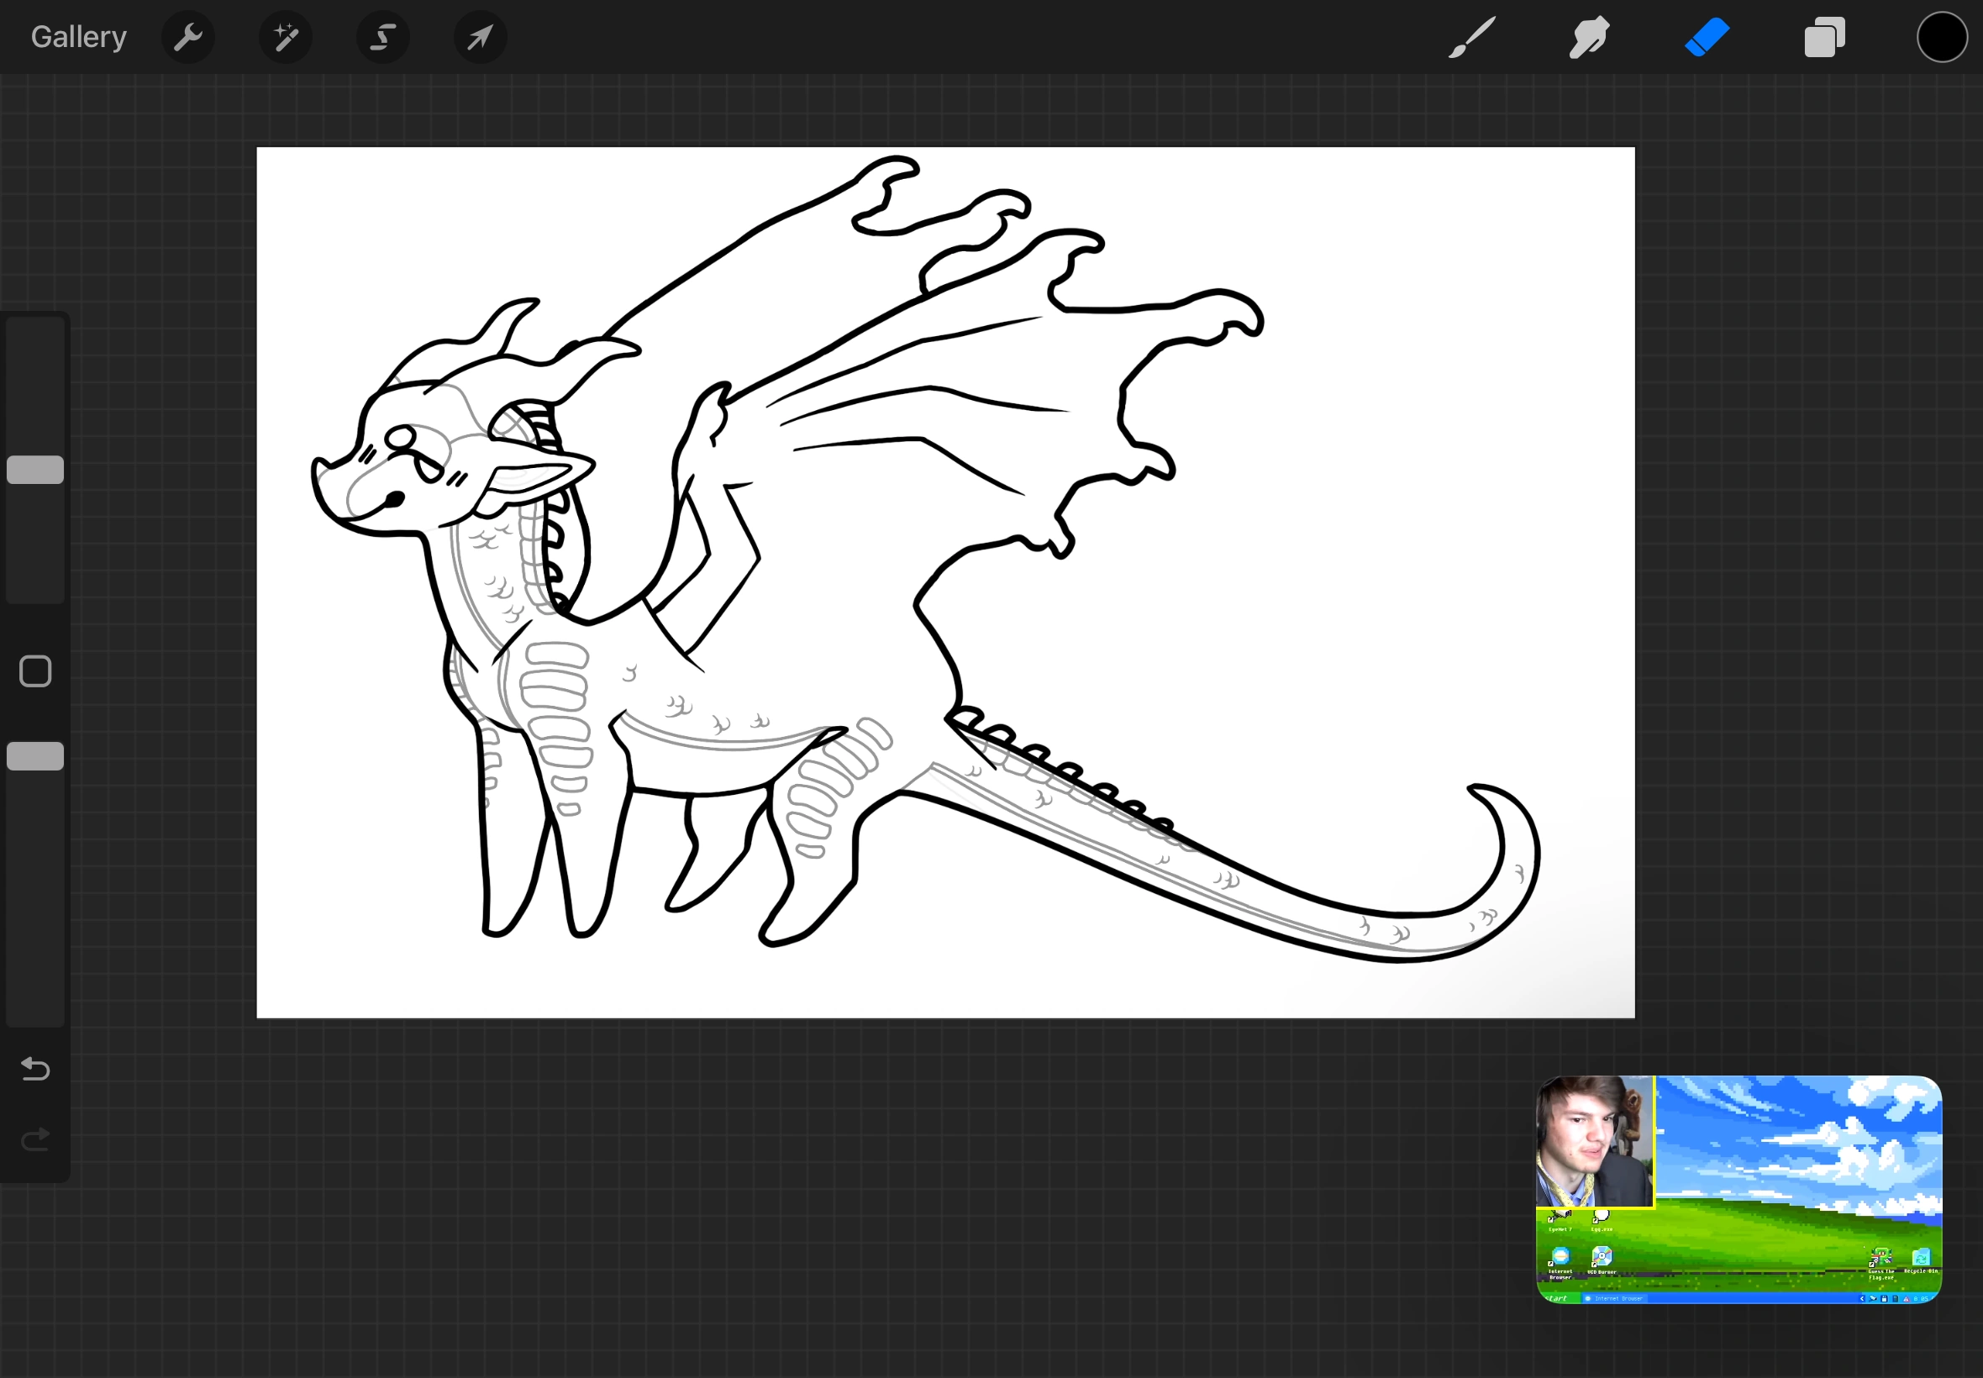
Task: Tap the square Modify button in sidebar
Action: point(35,671)
